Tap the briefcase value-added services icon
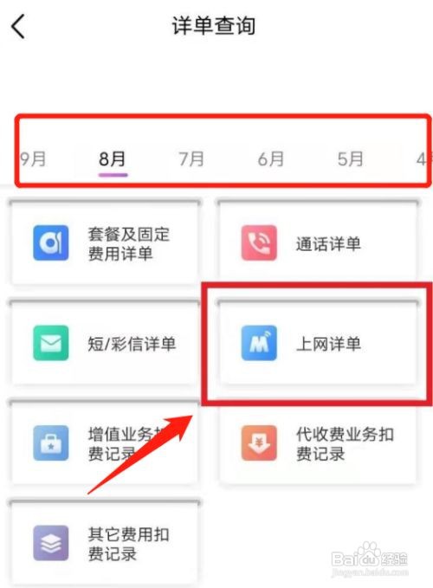Image resolution: width=433 pixels, height=588 pixels. click(51, 443)
